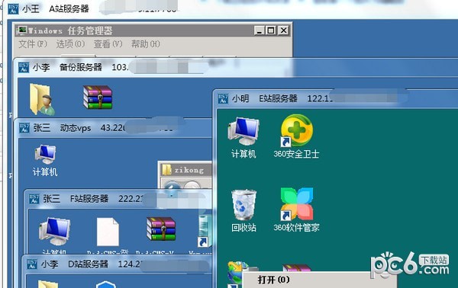Click the Task Manager title bar icon
458x288 pixels.
22,30
